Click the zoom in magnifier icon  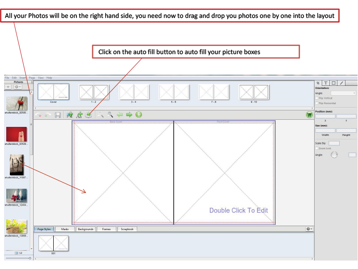tap(110, 115)
